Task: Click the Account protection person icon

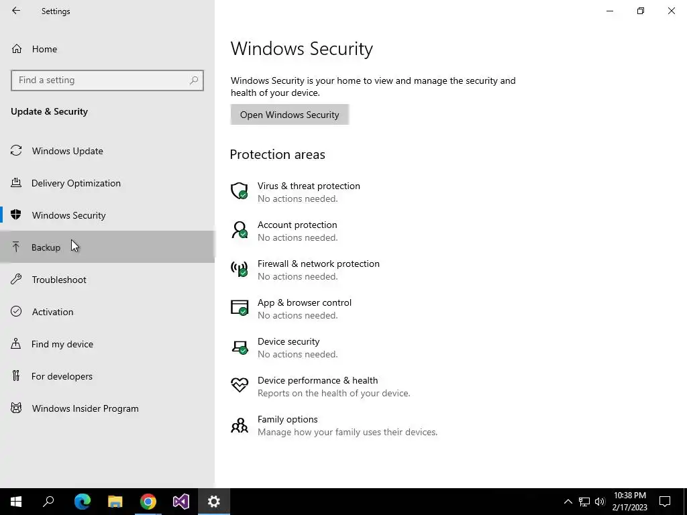Action: click(240, 230)
